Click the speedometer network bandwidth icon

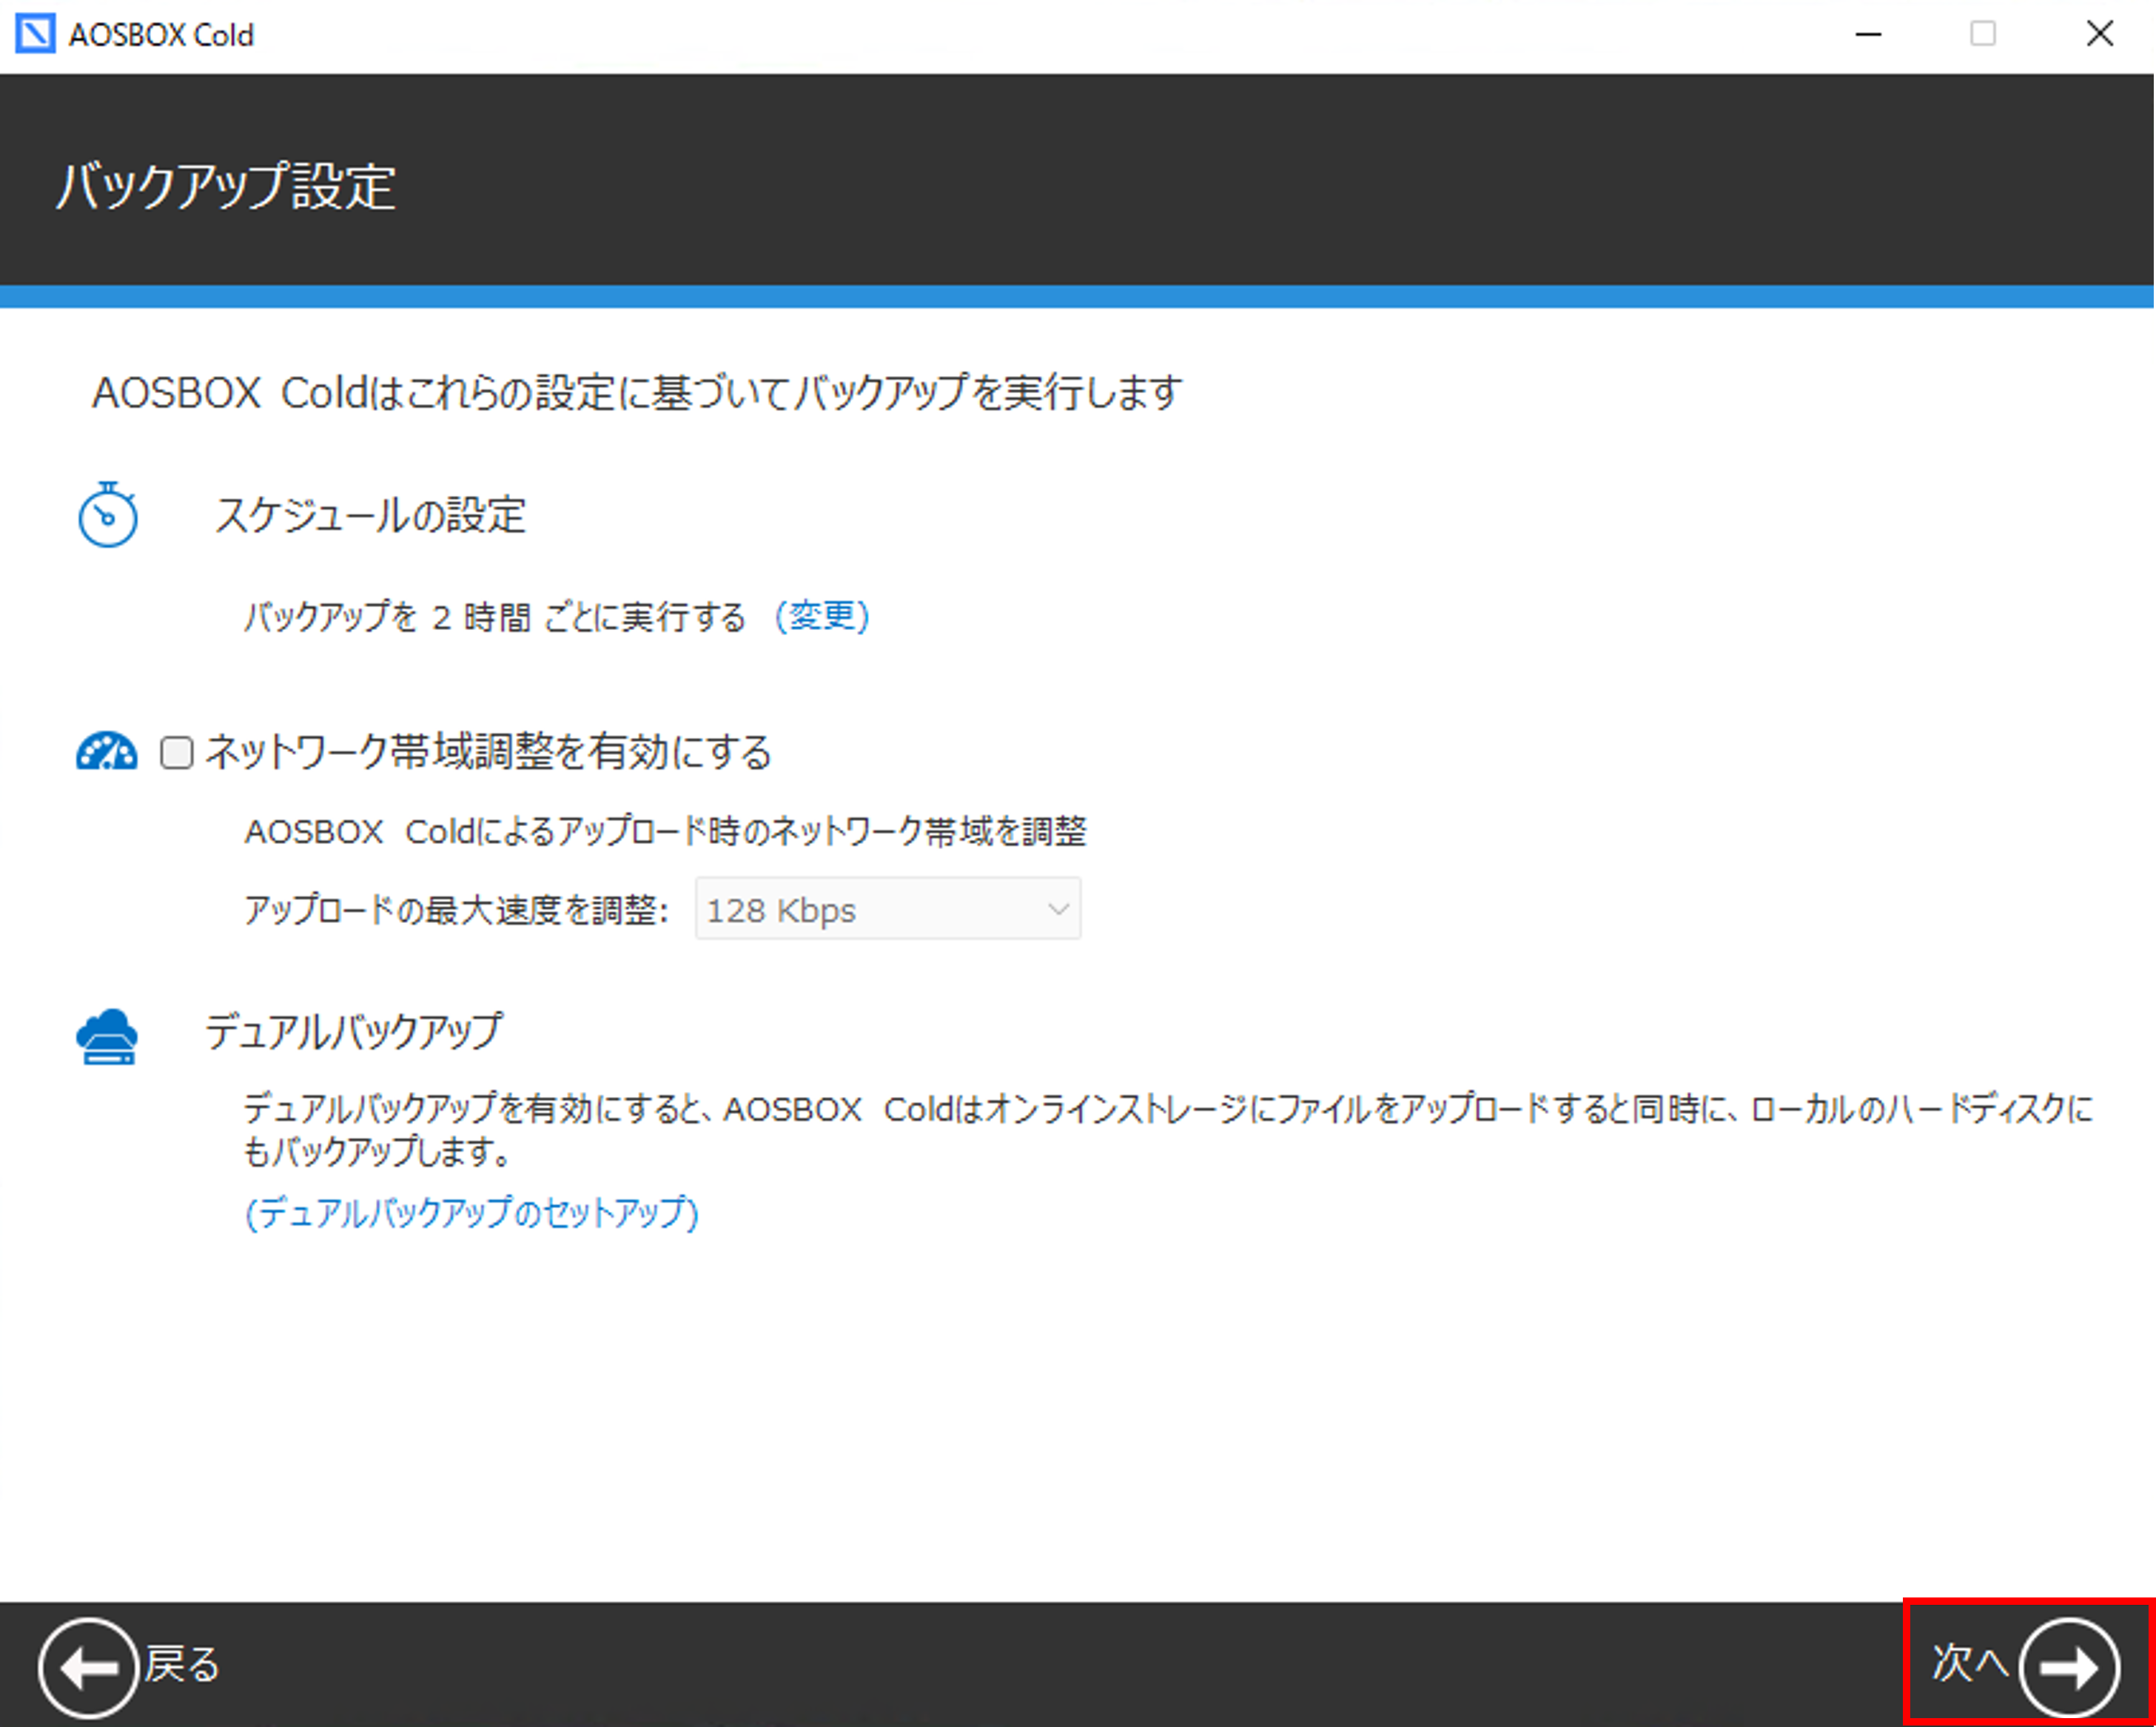click(x=106, y=751)
